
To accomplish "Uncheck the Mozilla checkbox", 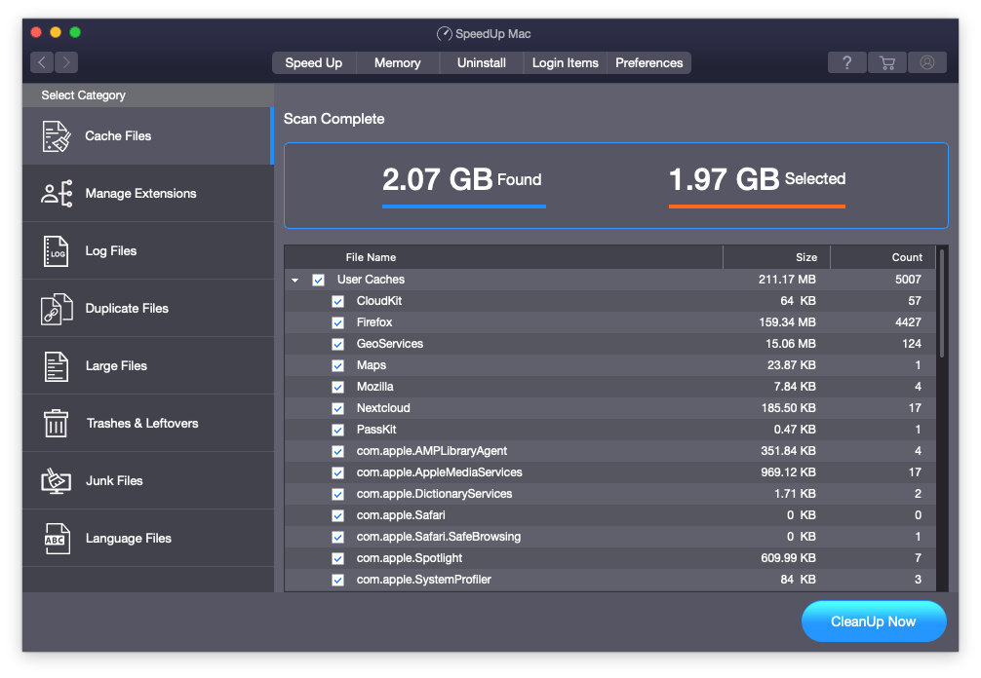I will (337, 387).
